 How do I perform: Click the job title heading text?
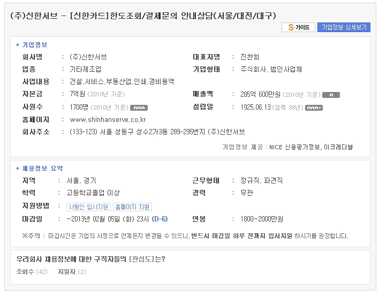pyautogui.click(x=143, y=16)
